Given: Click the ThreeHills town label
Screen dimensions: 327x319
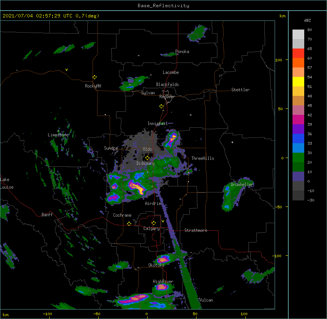Looking at the screenshot, I should pyautogui.click(x=203, y=158).
